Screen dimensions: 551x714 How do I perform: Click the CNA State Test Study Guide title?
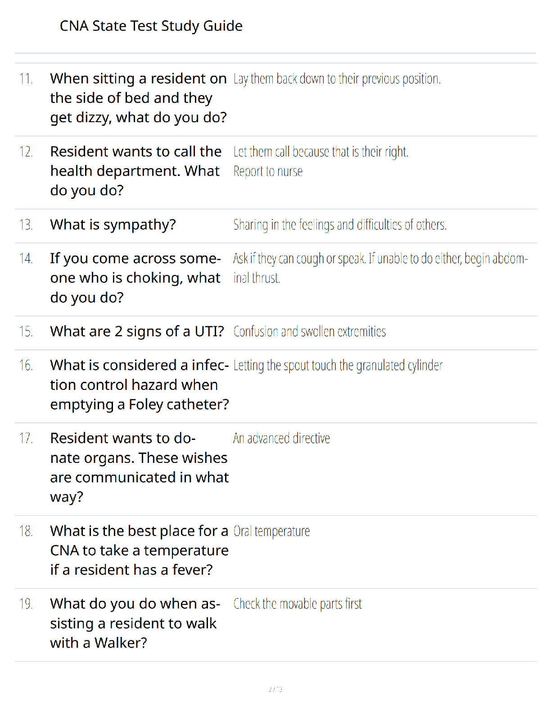click(151, 26)
